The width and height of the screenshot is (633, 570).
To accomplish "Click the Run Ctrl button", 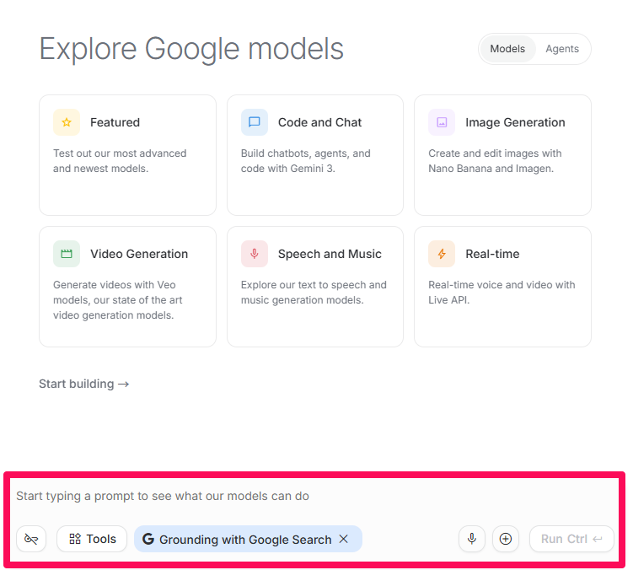I will tap(571, 539).
